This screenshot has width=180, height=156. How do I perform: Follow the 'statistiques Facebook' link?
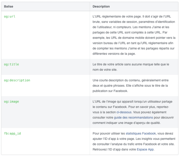[x=141, y=133]
